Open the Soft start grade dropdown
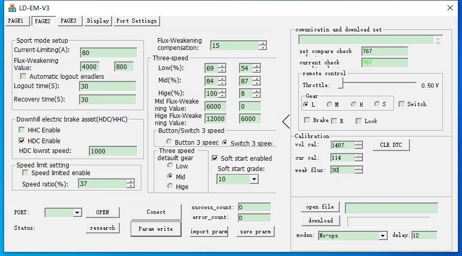This screenshot has height=256, width=462. (254, 179)
